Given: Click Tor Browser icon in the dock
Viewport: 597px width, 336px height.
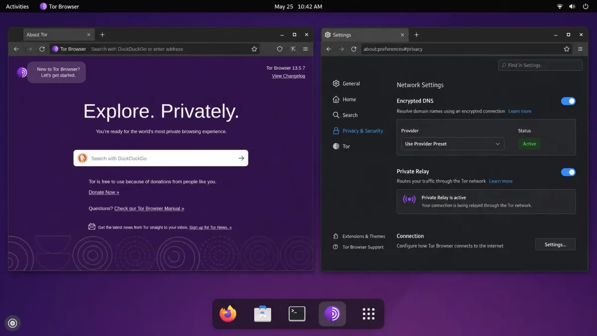Looking at the screenshot, I should click(x=332, y=314).
